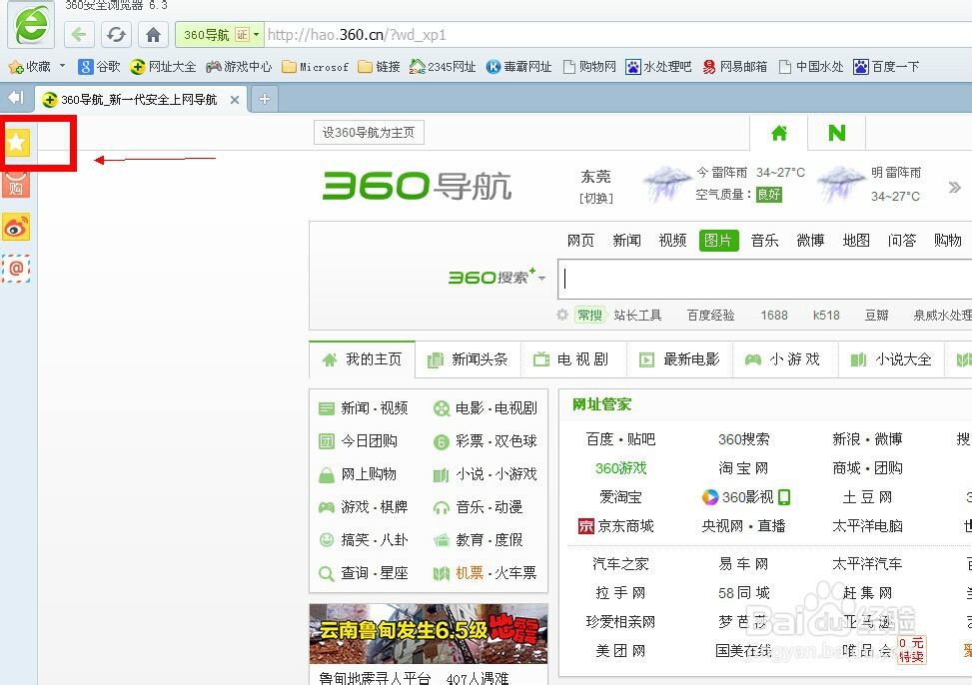972x685 pixels.
Task: Close the 360导航 browser tab
Action: 235,99
